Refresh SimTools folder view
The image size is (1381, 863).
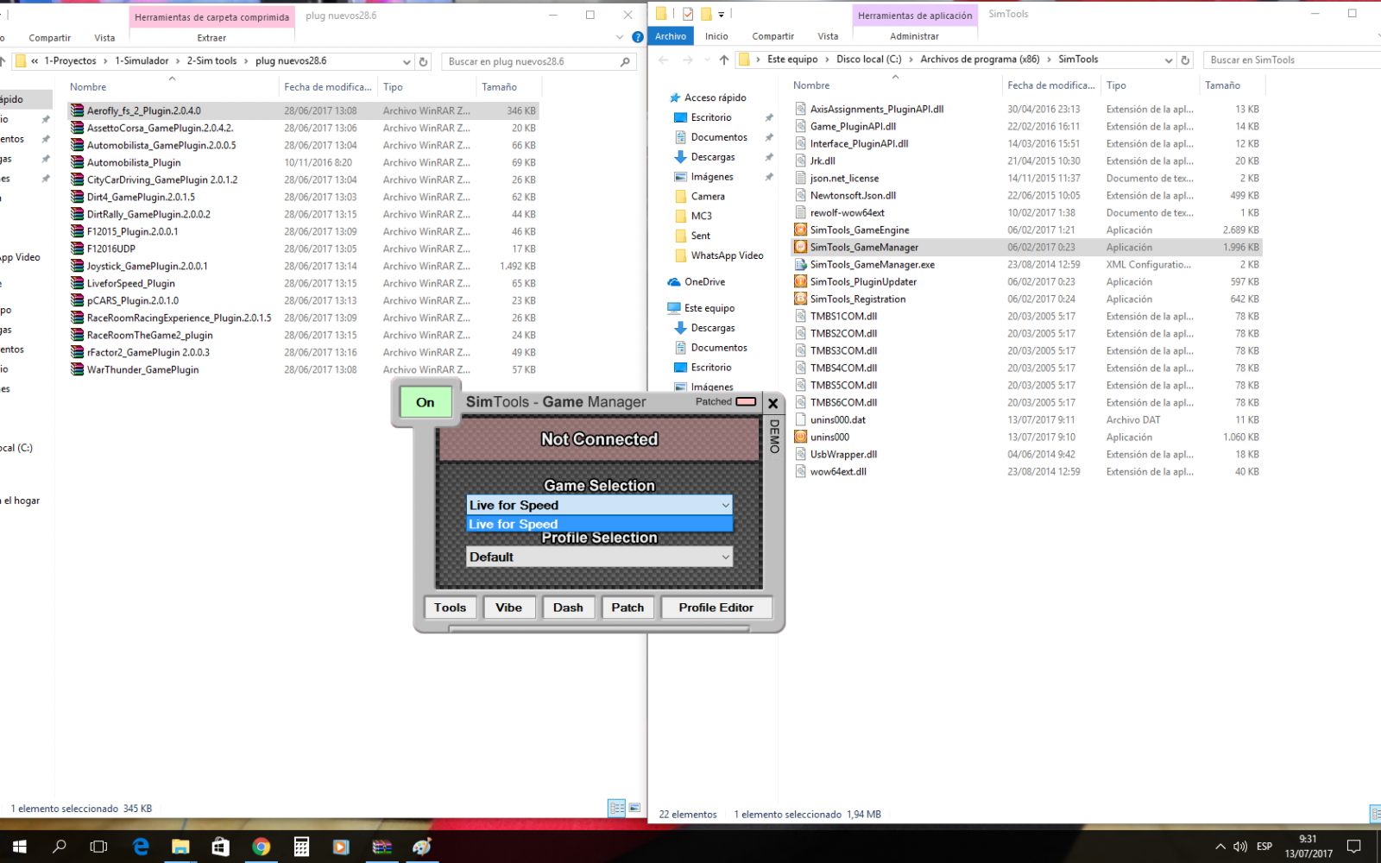point(1185,60)
